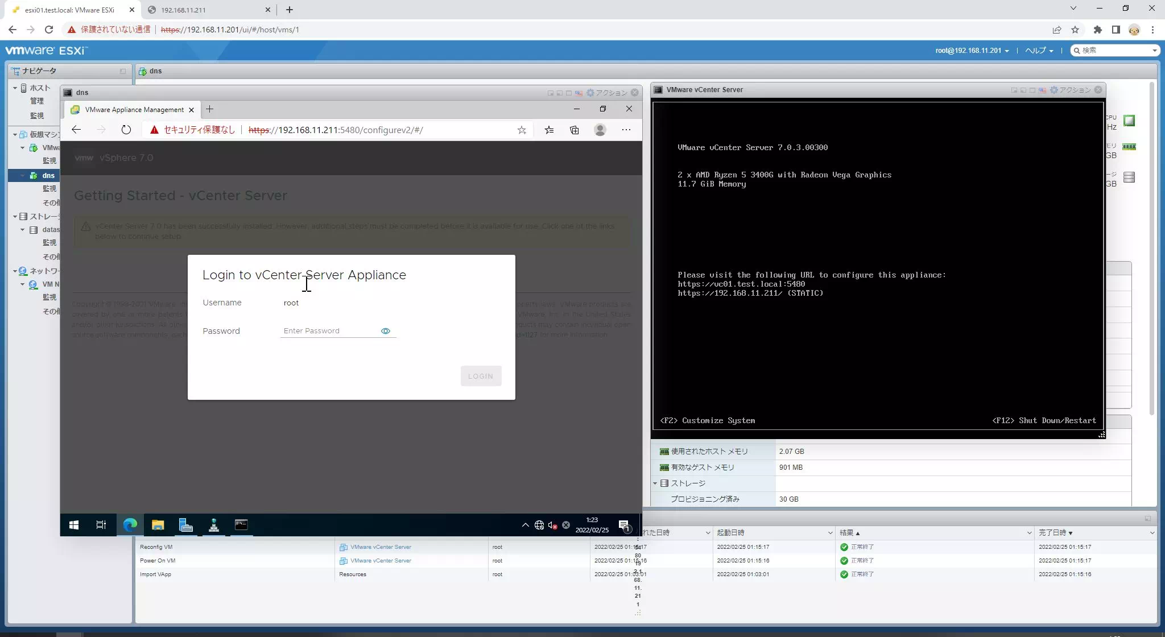Open Edge profile avatar
1165x637 pixels.
click(x=600, y=130)
